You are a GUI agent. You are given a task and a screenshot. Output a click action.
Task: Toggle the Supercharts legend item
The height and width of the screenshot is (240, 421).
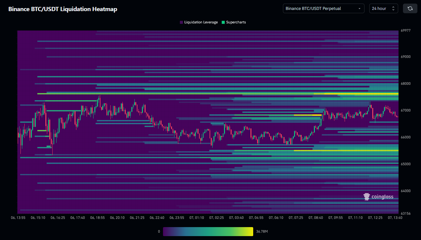234,22
